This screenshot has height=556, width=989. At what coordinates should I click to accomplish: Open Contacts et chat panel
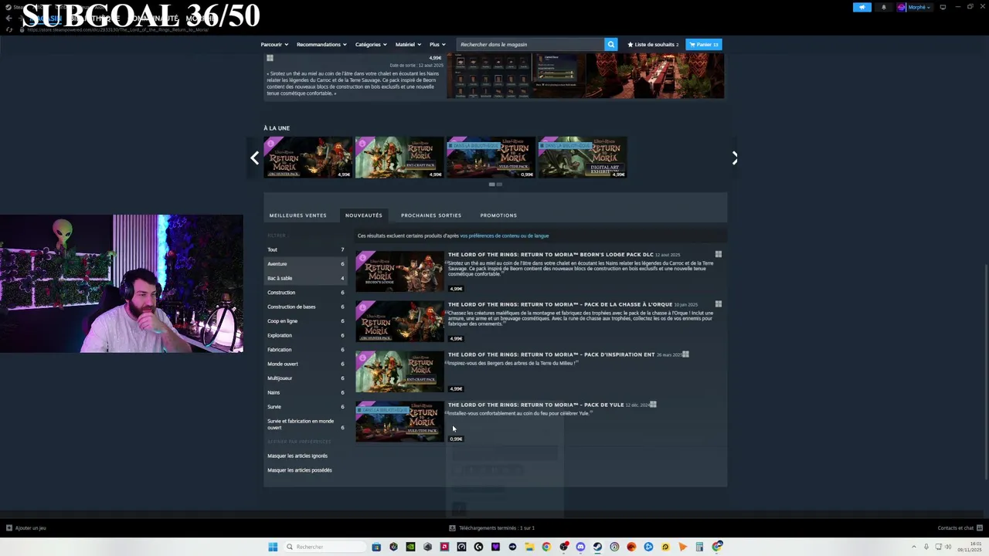(x=959, y=528)
